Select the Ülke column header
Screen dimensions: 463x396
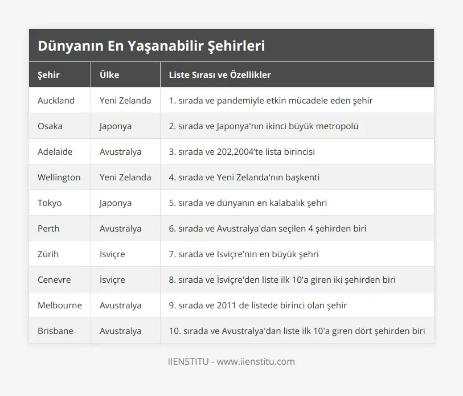(x=109, y=75)
